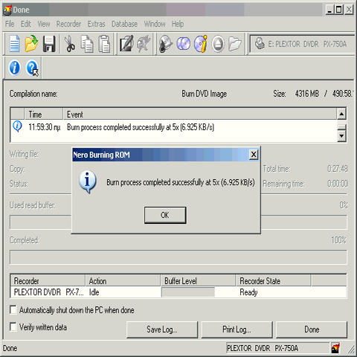Open the Window menu
Viewport: 357px width, 357px height.
(x=155, y=24)
